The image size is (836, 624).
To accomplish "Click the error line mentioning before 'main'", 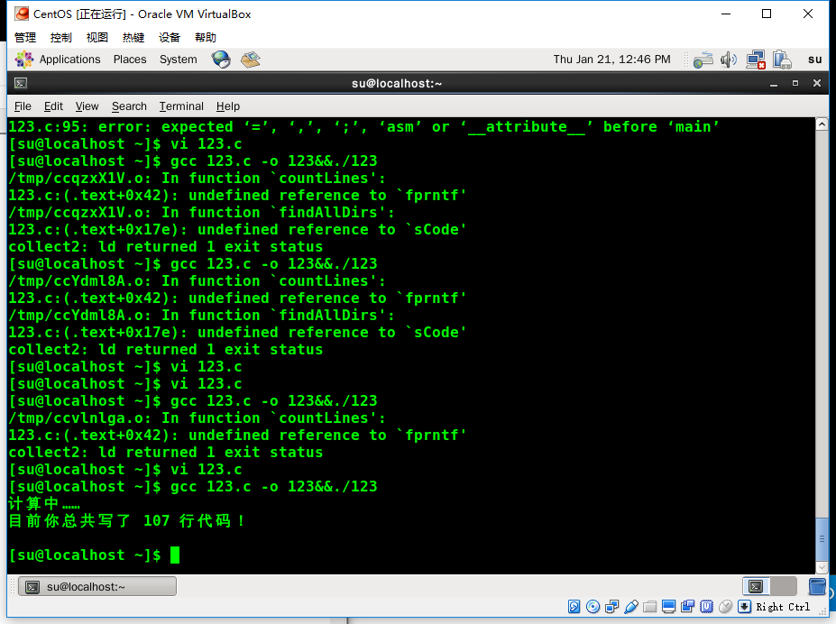I will (363, 127).
